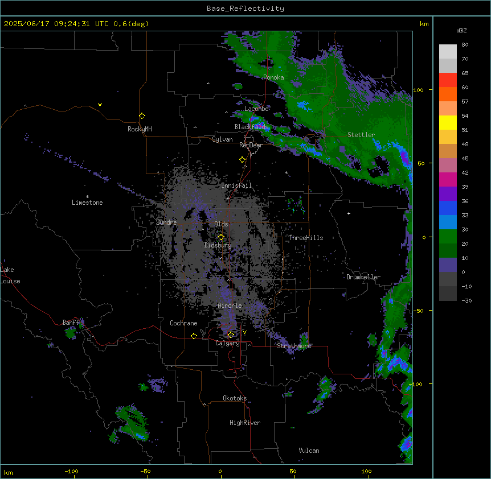Click the Vulcan label
The width and height of the screenshot is (491, 479).
(x=309, y=451)
